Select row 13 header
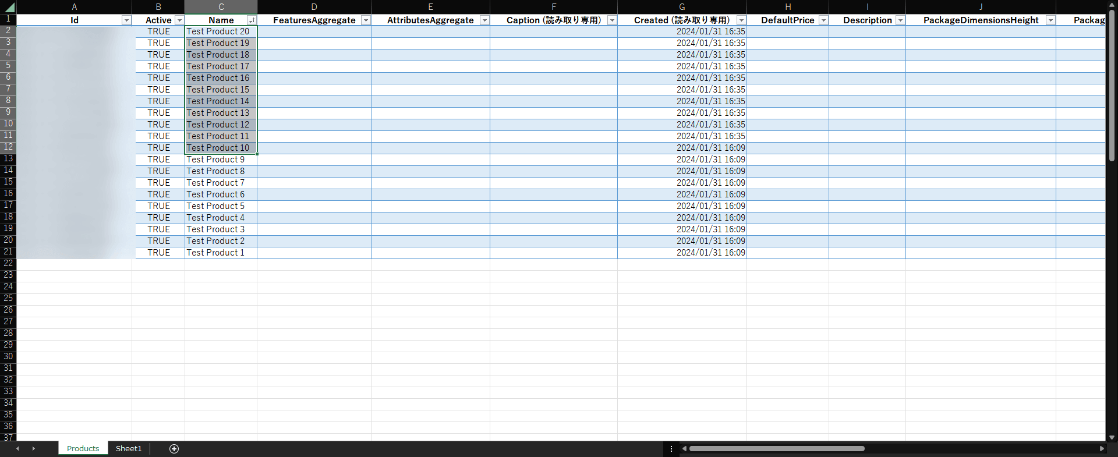 click(8, 159)
